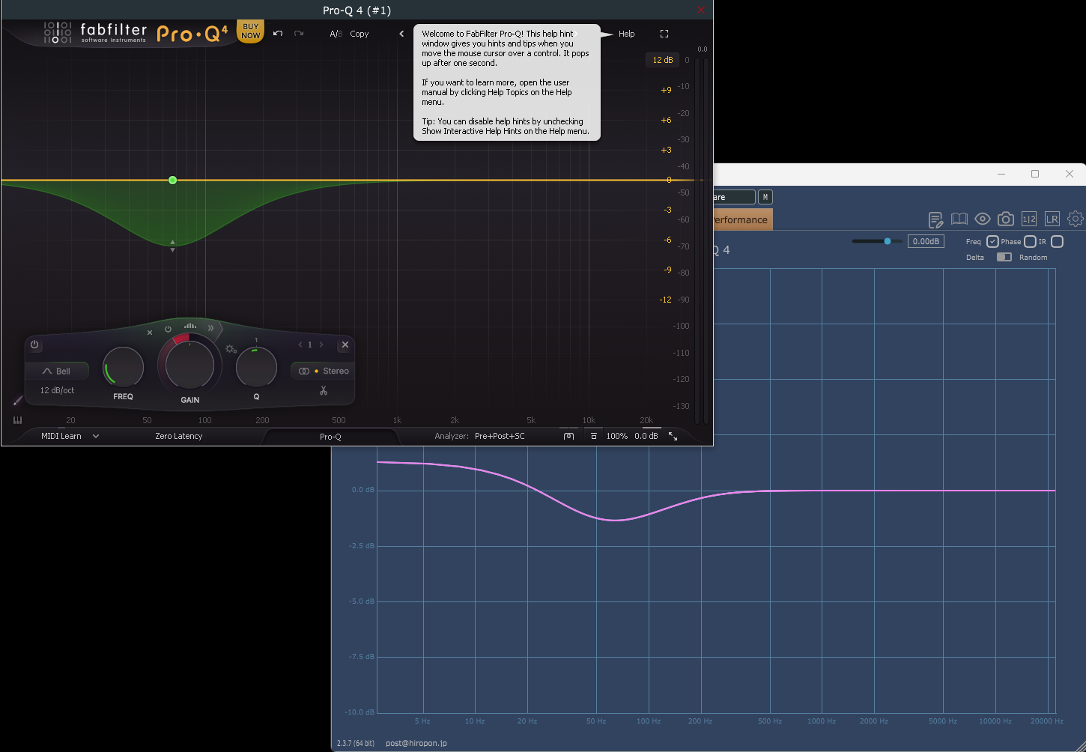Click post@hiropon.jp link
1086x752 pixels.
416,743
